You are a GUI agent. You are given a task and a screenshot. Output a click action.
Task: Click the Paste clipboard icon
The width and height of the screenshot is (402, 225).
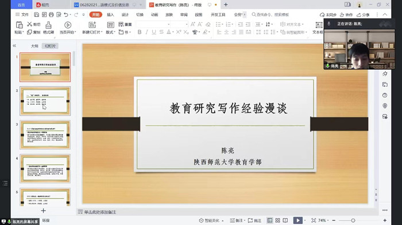pos(19,25)
